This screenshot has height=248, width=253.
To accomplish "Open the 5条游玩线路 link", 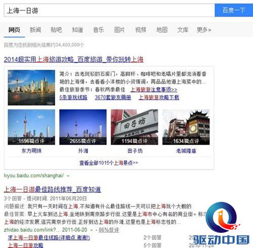I will tap(73, 97).
